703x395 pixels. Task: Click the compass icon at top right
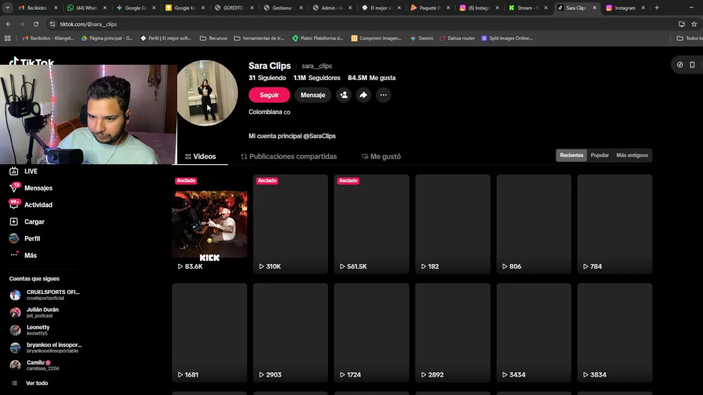point(680,65)
